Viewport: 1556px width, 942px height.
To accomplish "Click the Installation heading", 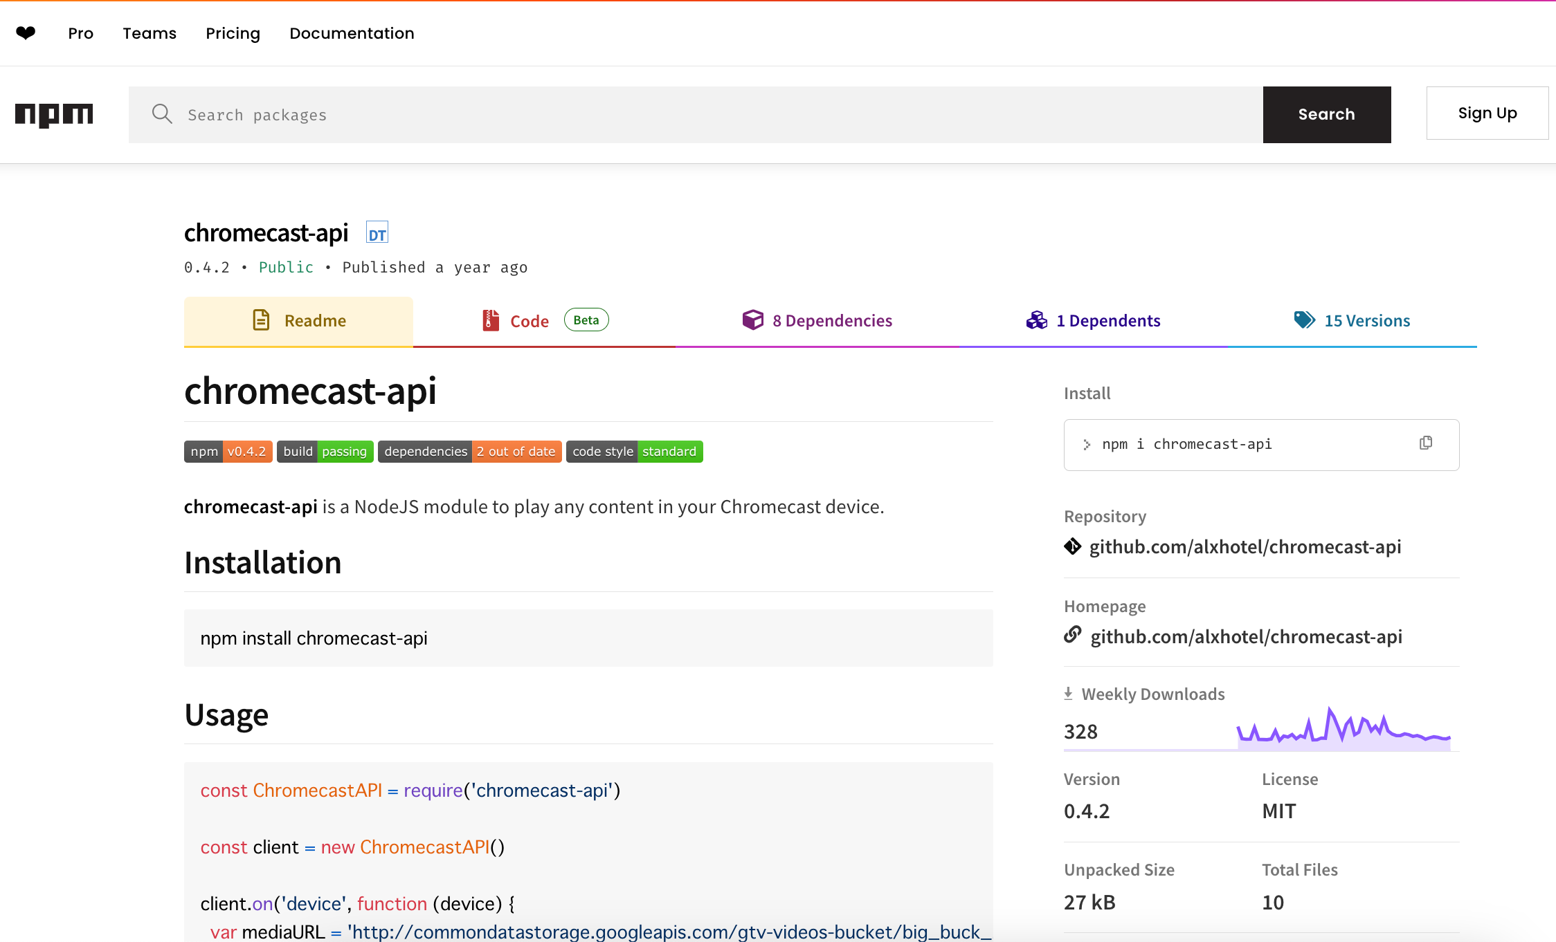I will click(x=263, y=562).
